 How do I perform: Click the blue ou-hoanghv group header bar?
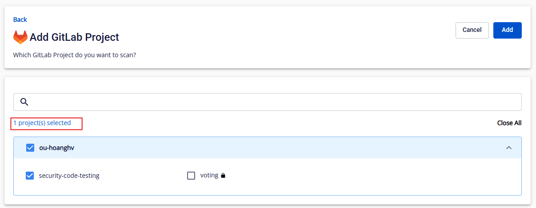click(268, 148)
